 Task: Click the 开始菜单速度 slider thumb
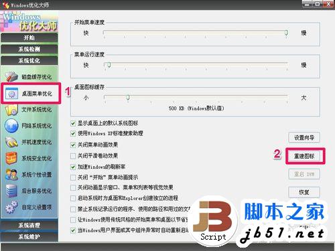pyautogui.click(x=286, y=33)
